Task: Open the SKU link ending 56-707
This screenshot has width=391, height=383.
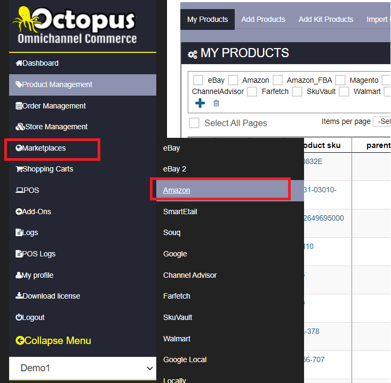Action: [314, 359]
